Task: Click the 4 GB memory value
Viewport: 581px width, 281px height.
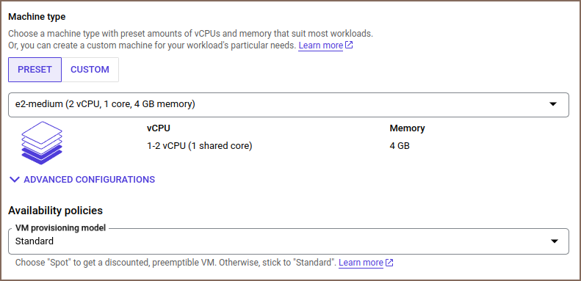Action: click(400, 146)
